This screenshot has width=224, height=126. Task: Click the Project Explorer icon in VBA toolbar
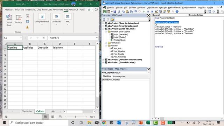[160, 12]
